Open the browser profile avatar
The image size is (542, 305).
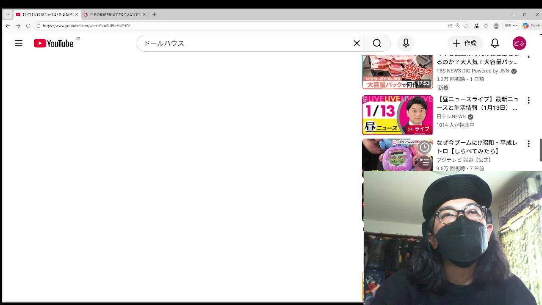496,26
